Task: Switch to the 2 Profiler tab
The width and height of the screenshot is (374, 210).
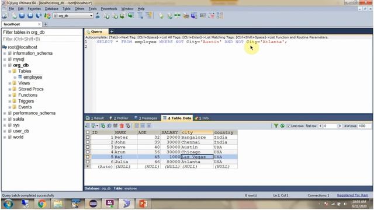Action: (x=119, y=118)
